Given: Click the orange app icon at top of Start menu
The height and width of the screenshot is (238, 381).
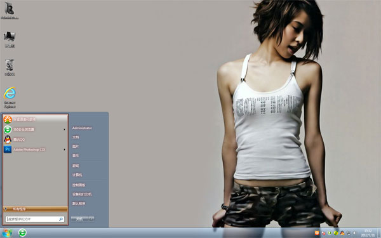Looking at the screenshot, I should [x=8, y=119].
